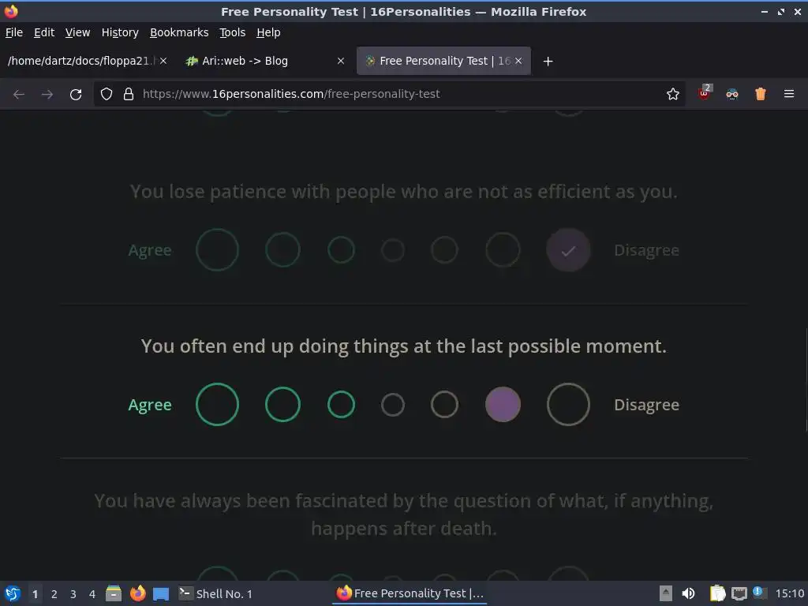This screenshot has width=808, height=606.
Task: Open the tracking protection shield icon
Action: [107, 94]
